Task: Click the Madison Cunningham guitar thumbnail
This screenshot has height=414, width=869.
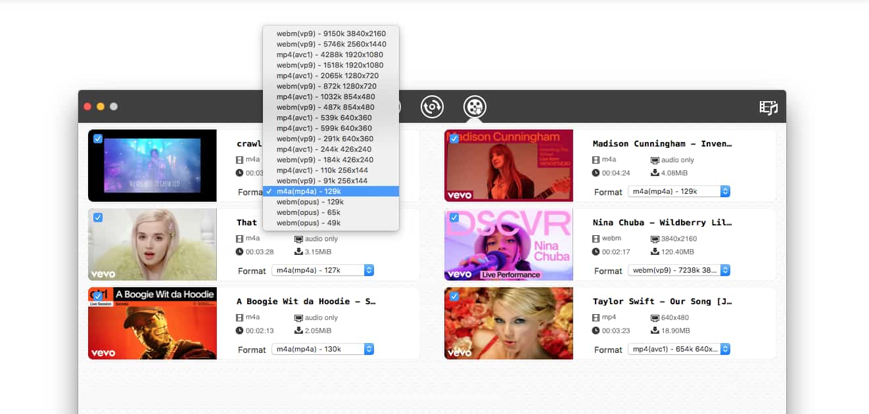Action: point(509,166)
